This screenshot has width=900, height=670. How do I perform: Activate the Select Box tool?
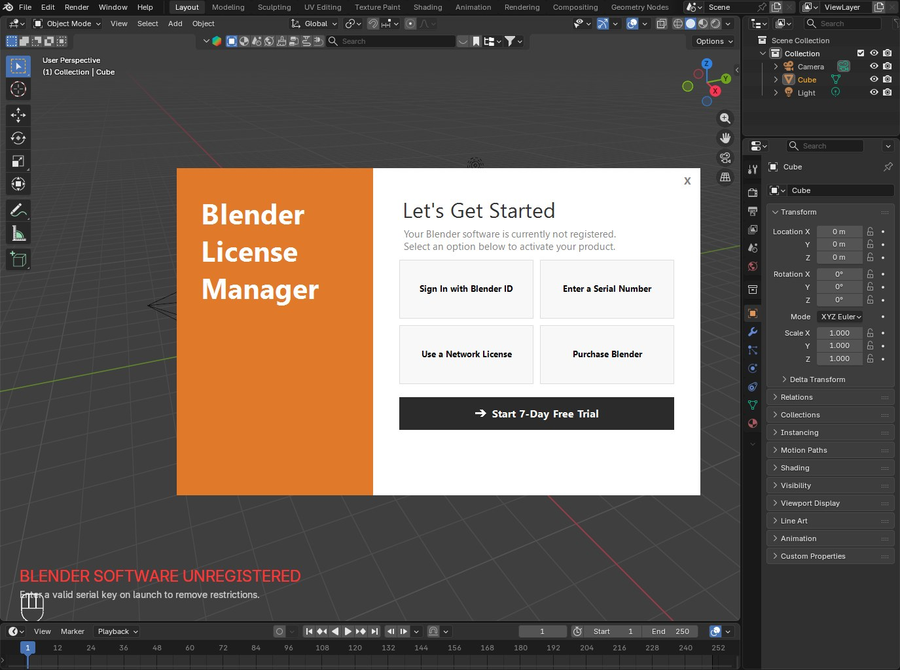coord(18,66)
